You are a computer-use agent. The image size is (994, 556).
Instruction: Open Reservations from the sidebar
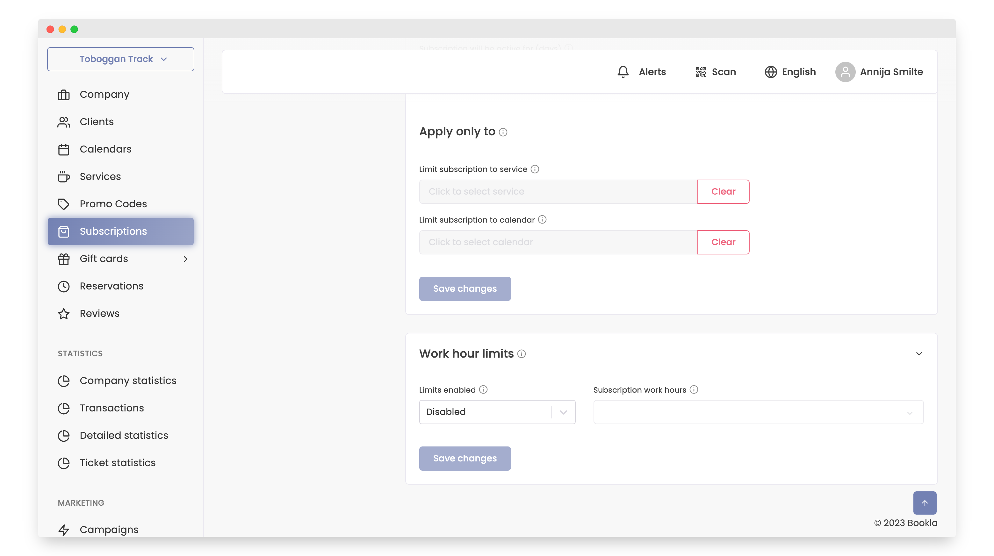coord(111,286)
